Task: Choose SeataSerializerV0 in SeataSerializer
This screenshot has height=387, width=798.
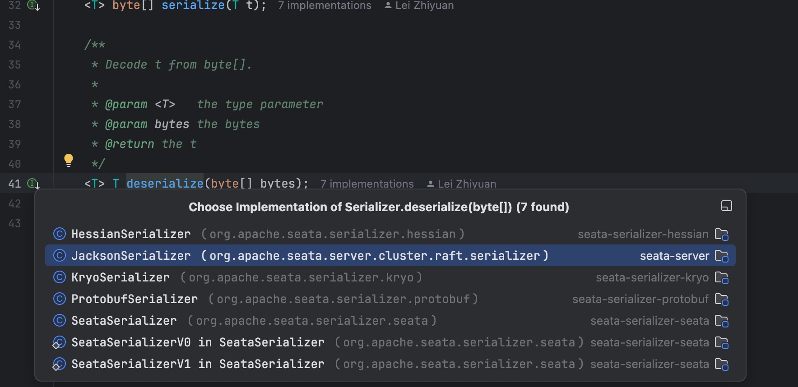Action: coord(390,342)
